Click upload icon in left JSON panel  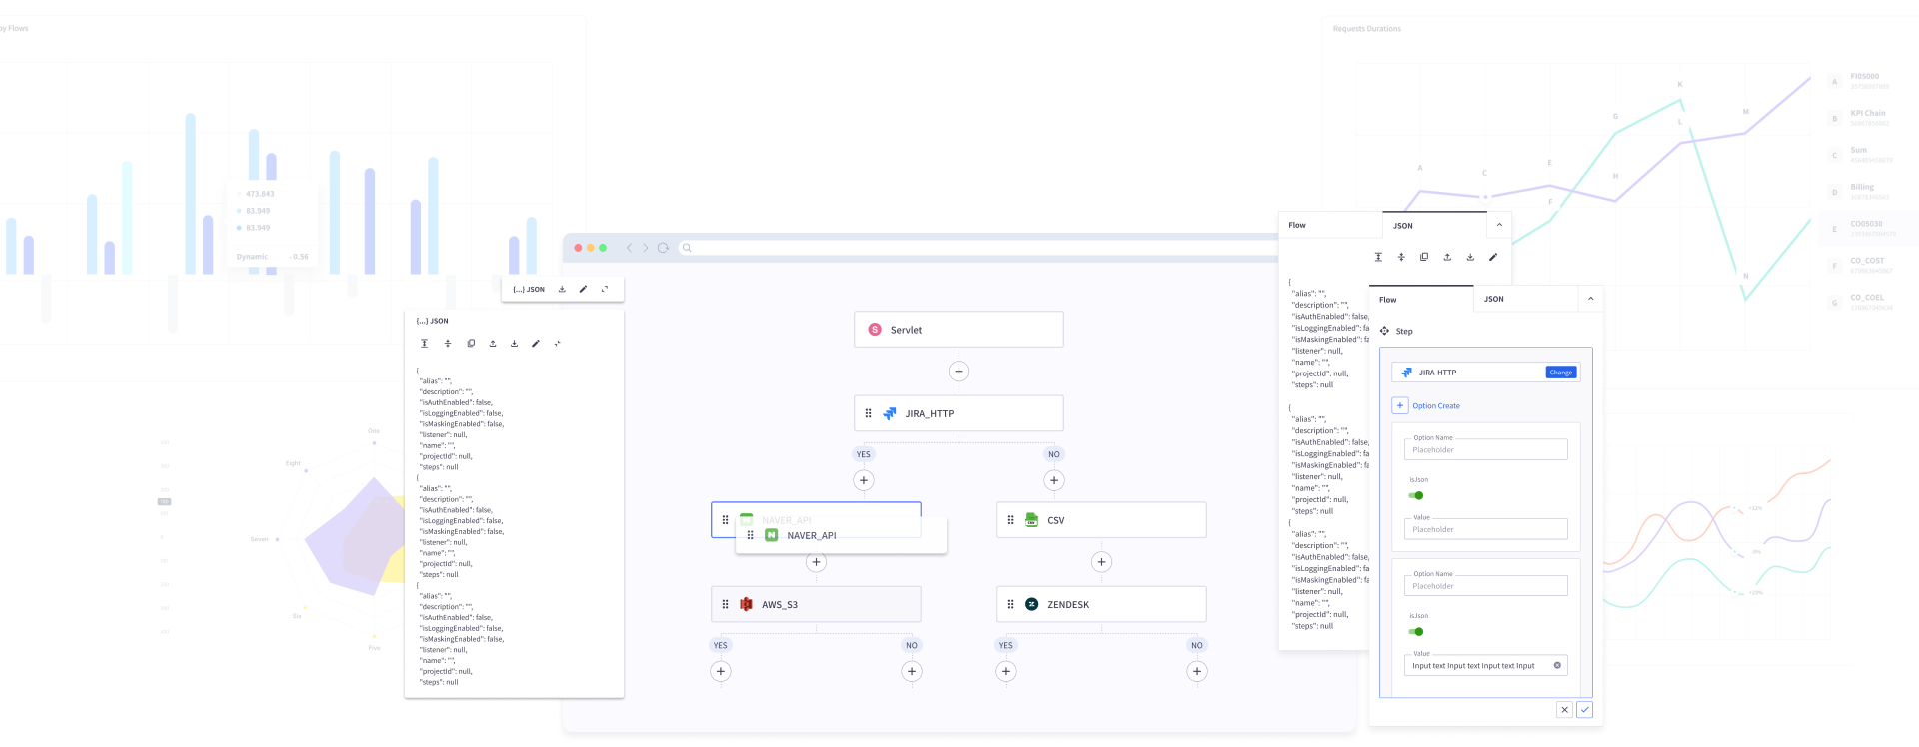coord(493,344)
